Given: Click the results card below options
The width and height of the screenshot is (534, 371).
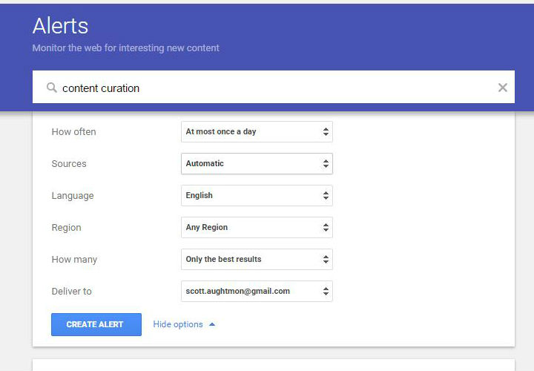Looking at the screenshot, I should click(274, 365).
